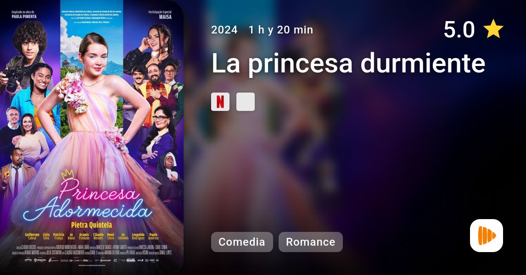This screenshot has height=275, width=526.
Task: Click the gold star rating icon
Action: click(x=493, y=29)
